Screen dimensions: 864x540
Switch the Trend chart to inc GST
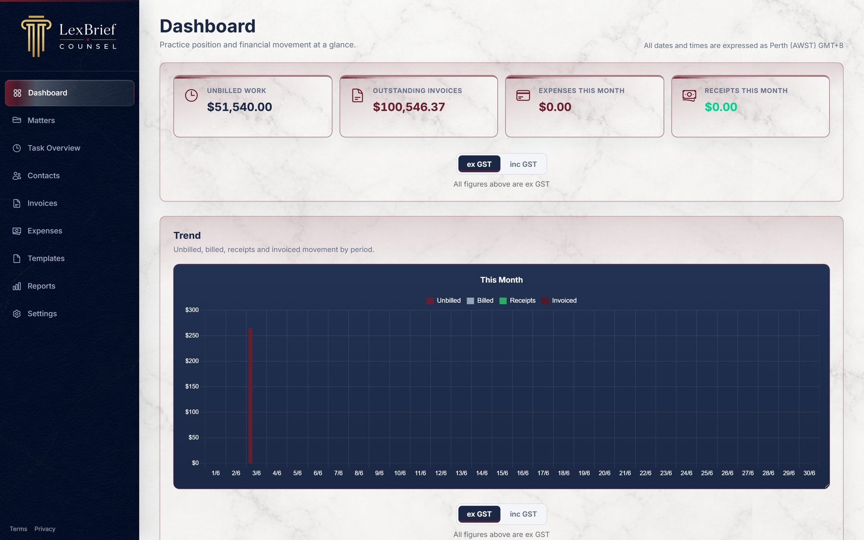click(523, 514)
